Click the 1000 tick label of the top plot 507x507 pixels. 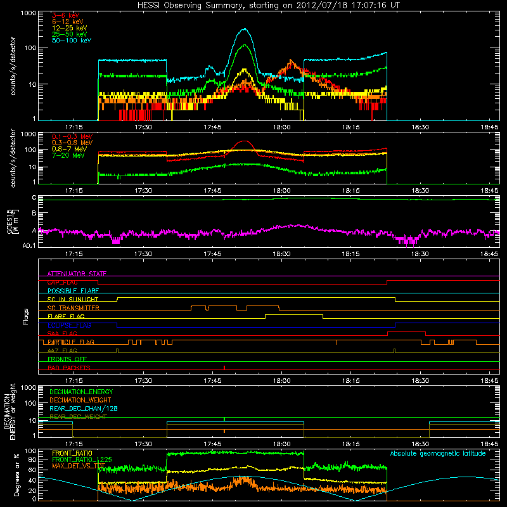point(29,13)
